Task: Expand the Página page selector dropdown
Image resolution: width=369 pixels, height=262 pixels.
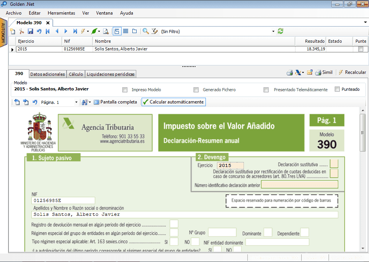Action: [76, 102]
